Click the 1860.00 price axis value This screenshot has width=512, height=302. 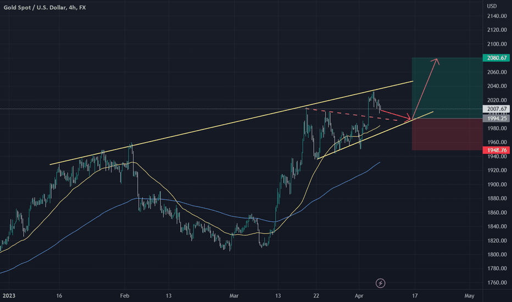(x=497, y=212)
